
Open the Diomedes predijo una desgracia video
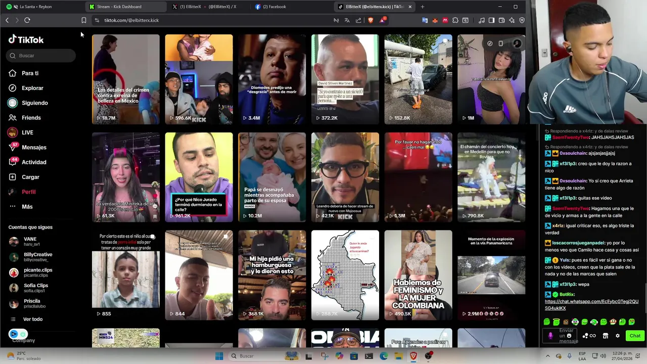(272, 79)
